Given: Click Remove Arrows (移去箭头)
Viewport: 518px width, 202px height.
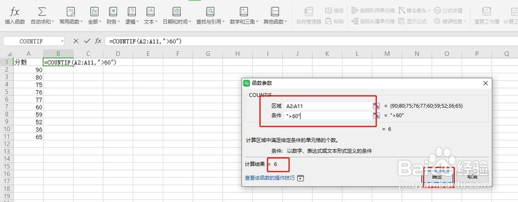Looking at the screenshot, I should coord(414,10).
